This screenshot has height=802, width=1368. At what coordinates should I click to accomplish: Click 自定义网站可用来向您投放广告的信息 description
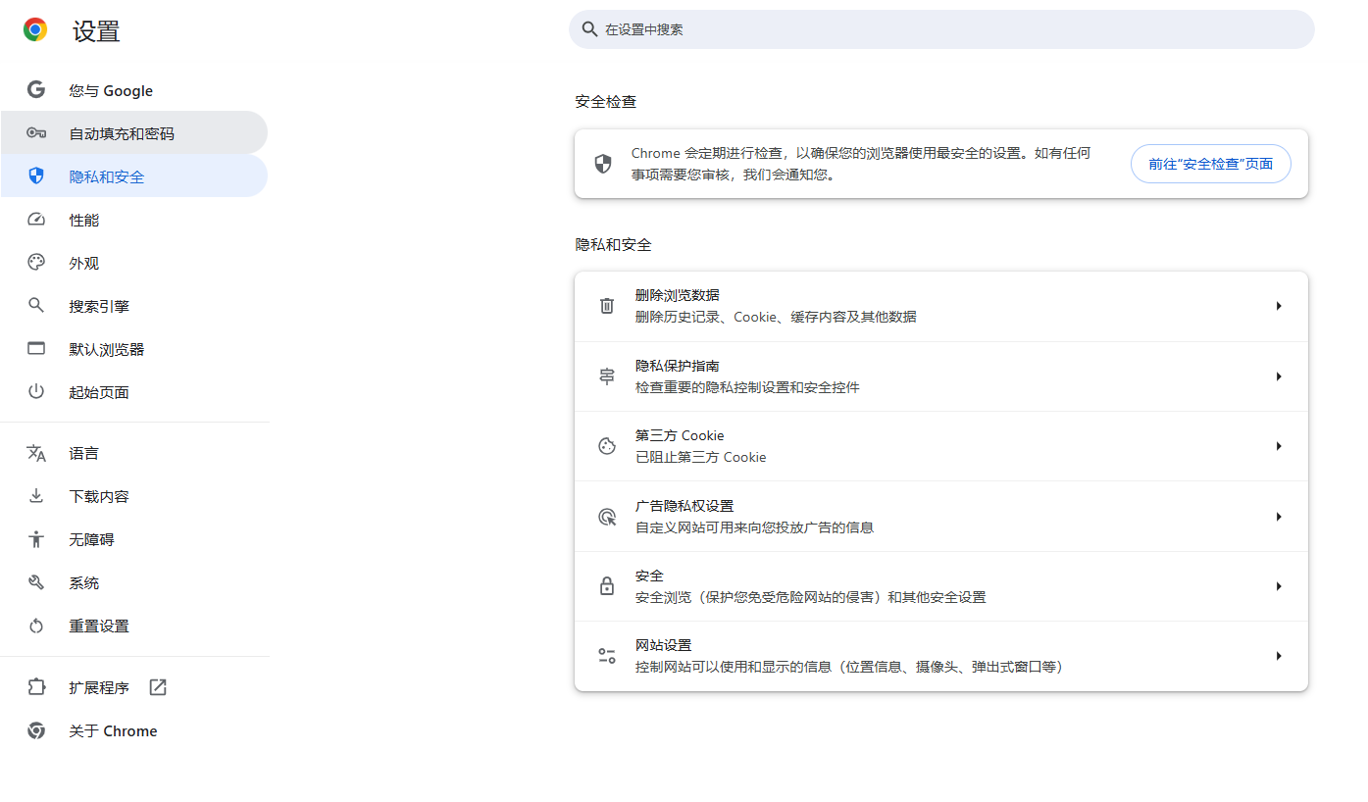(x=754, y=527)
